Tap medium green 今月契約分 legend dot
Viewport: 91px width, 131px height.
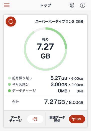coord(10,84)
